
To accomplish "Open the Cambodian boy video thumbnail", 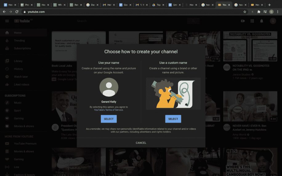I will click(250, 162).
